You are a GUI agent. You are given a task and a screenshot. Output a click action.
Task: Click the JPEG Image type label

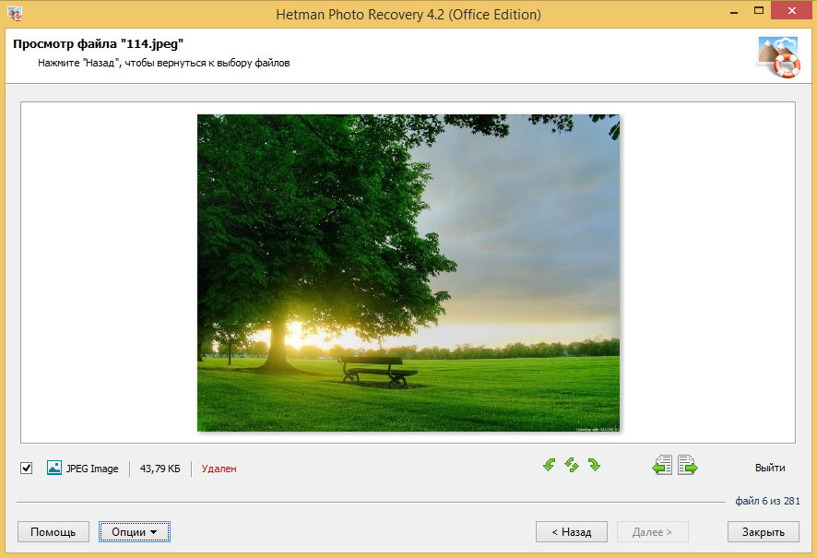pyautogui.click(x=92, y=469)
